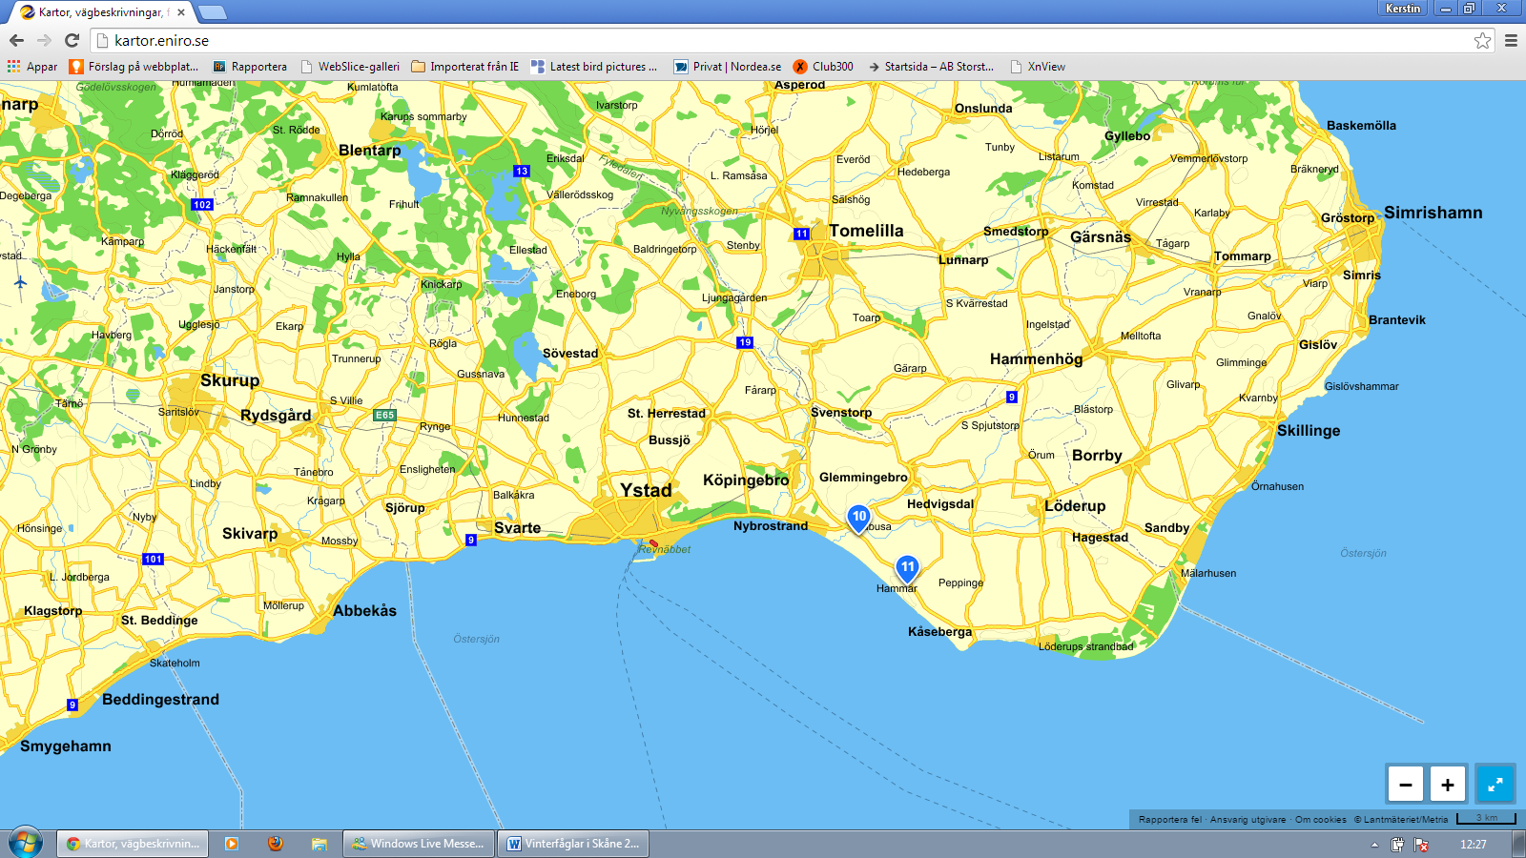Click the system tray clock 12:27
This screenshot has height=858, width=1526.
1474,845
